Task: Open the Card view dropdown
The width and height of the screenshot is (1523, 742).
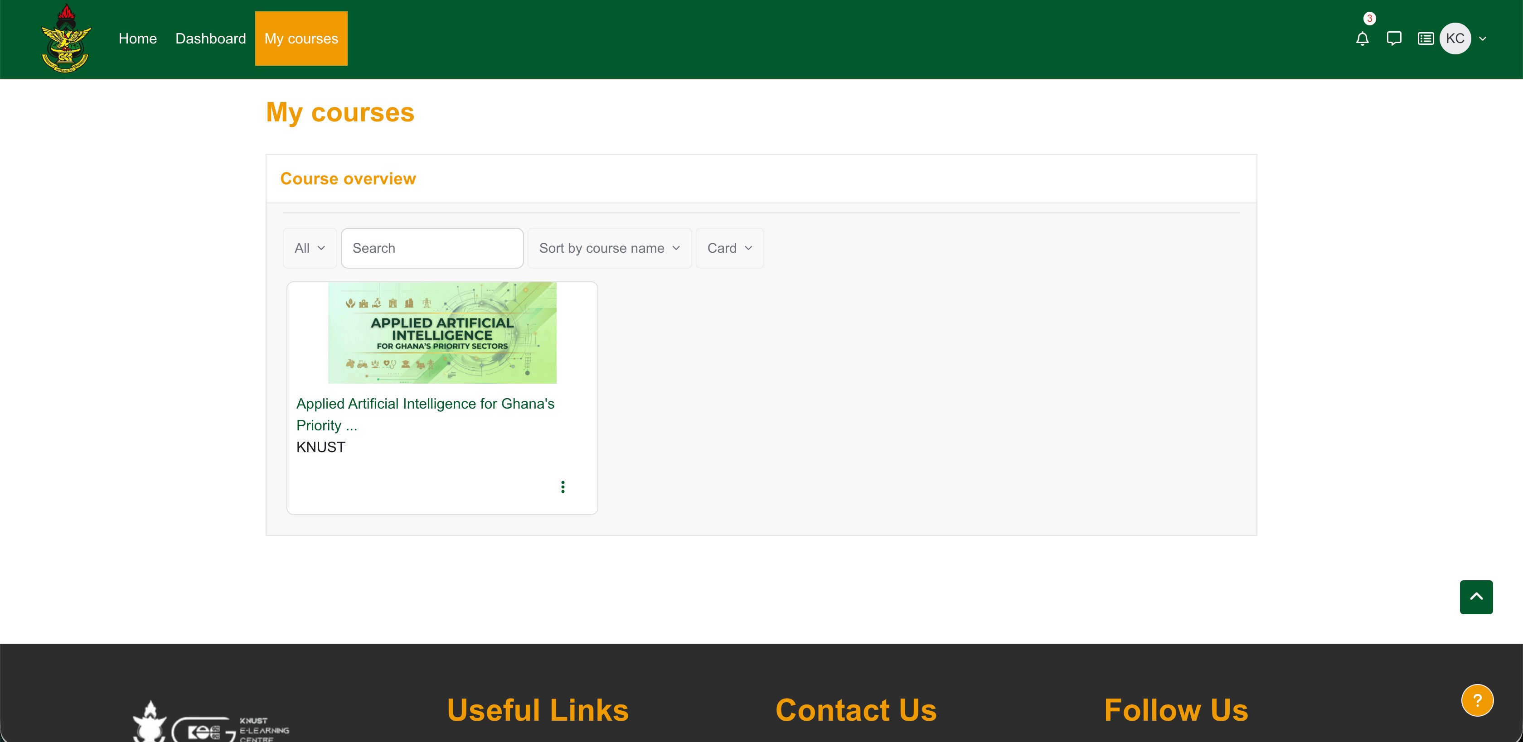Action: pos(730,248)
